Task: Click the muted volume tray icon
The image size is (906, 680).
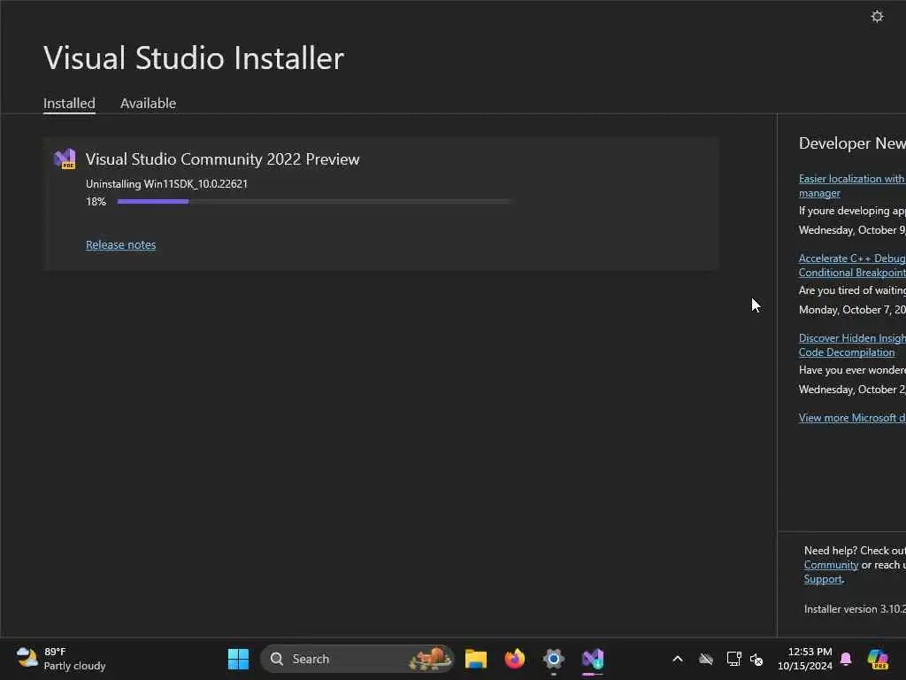Action: (x=756, y=659)
